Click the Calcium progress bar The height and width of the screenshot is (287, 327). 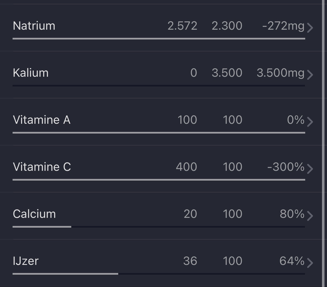pyautogui.click(x=159, y=227)
